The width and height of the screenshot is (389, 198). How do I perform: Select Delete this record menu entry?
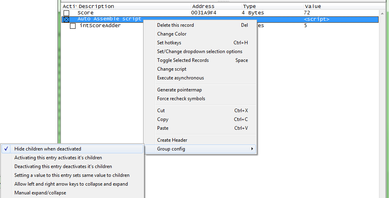[176, 25]
